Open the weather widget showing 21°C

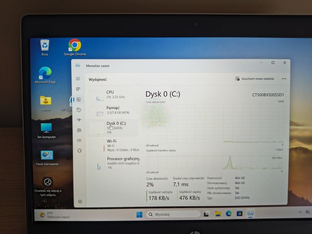(55, 215)
